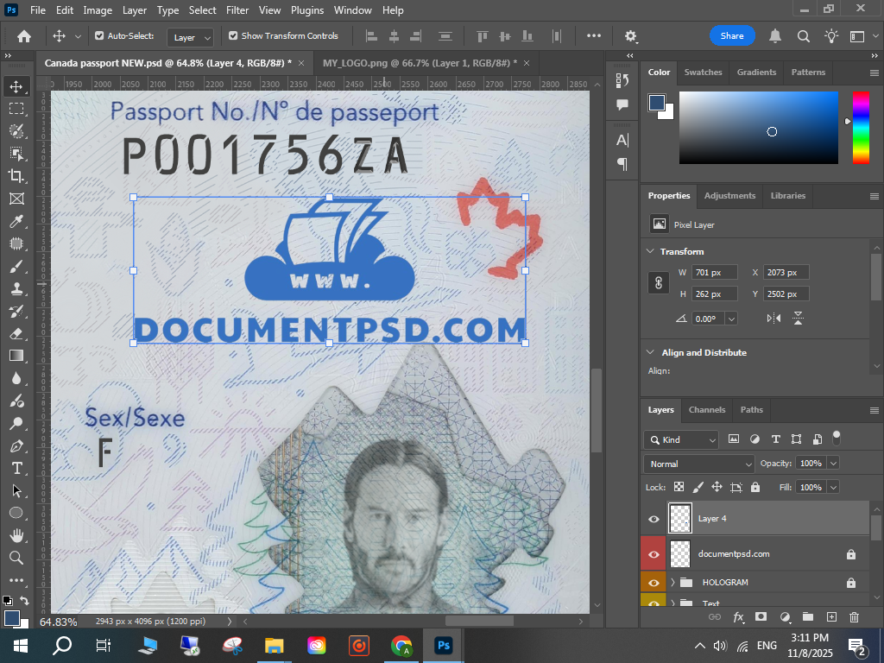Expand the HOLOGRAM layer group
This screenshot has height=663, width=884.
click(x=672, y=583)
